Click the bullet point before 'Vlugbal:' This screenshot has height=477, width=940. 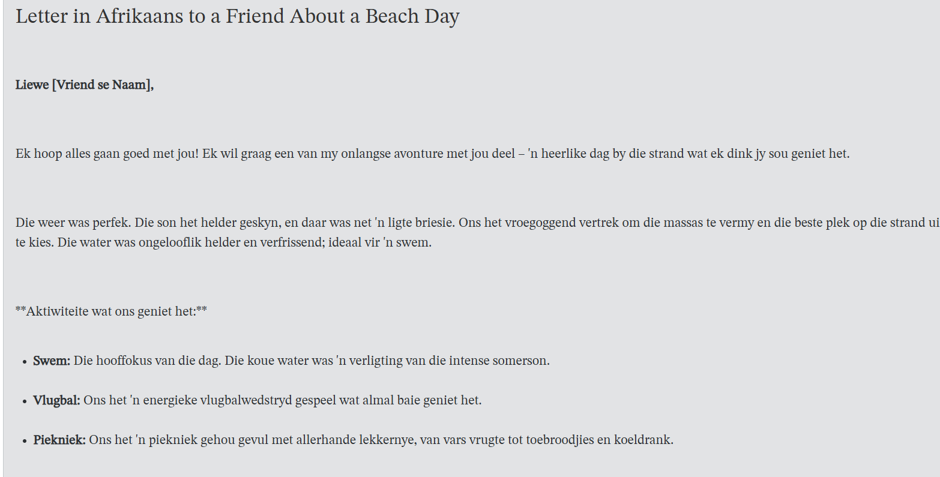[24, 401]
